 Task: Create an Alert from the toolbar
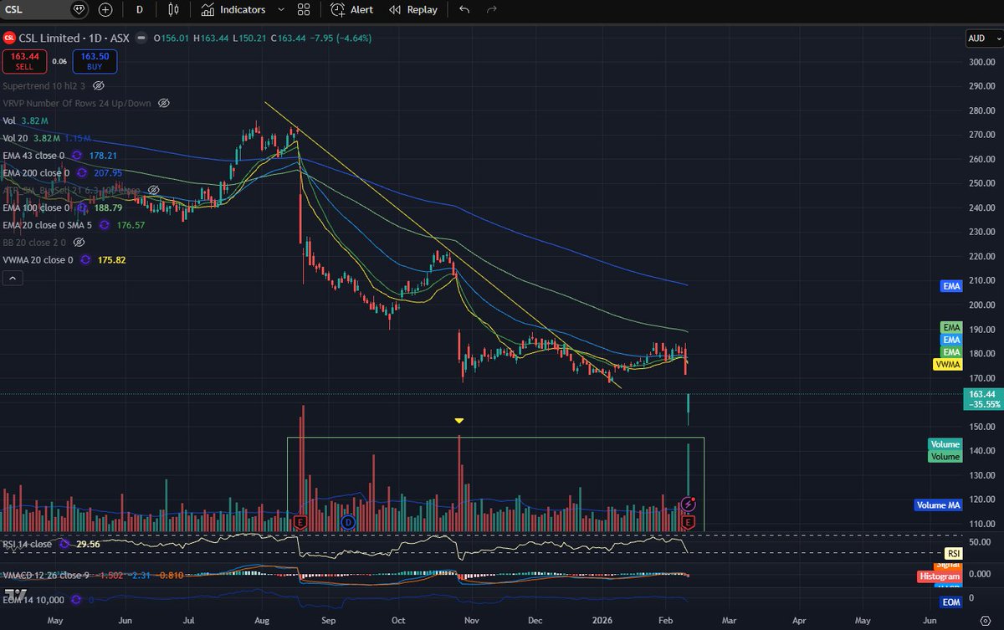[x=352, y=10]
